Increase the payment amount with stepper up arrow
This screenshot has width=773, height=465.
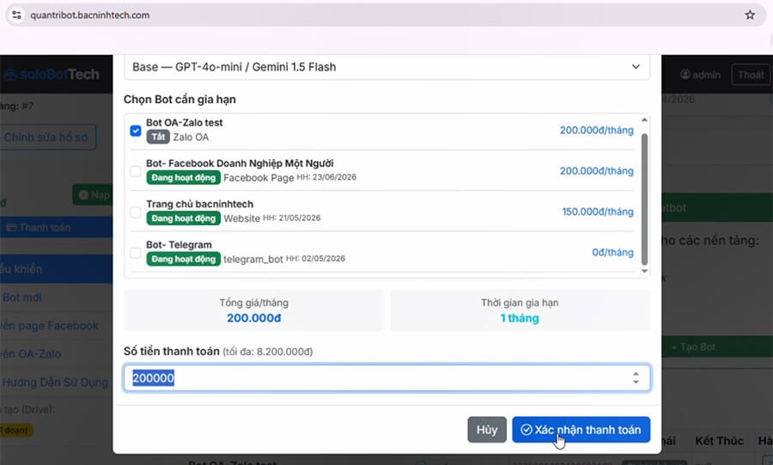[636, 374]
